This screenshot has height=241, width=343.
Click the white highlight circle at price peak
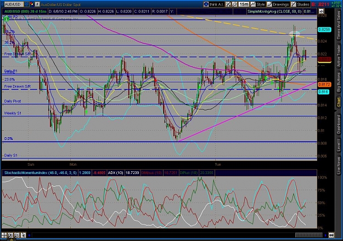coord(294,34)
